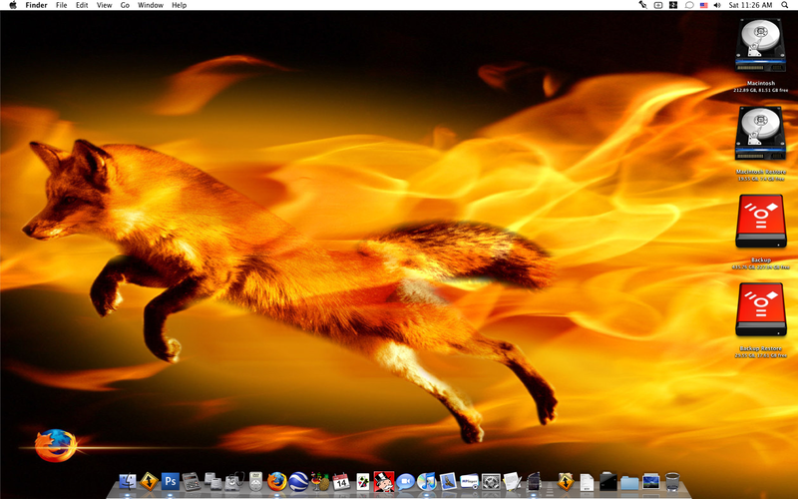798x499 pixels.
Task: Open the iChat speech bubble status menu
Action: pos(689,5)
